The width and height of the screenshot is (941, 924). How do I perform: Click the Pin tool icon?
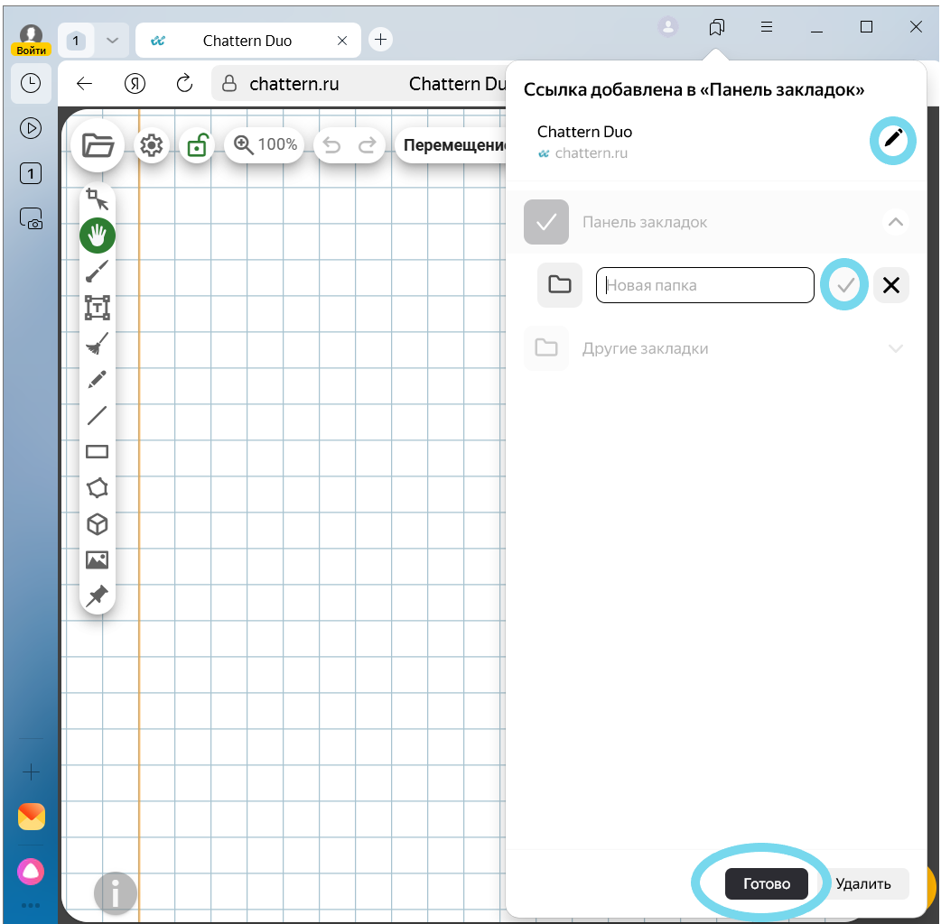[x=98, y=596]
